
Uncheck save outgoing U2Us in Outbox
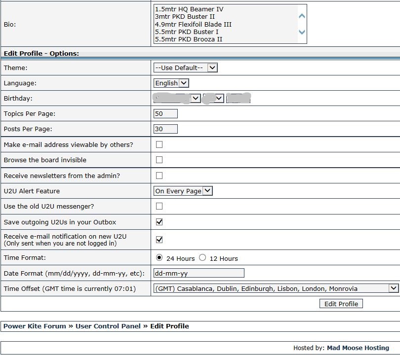coord(159,222)
